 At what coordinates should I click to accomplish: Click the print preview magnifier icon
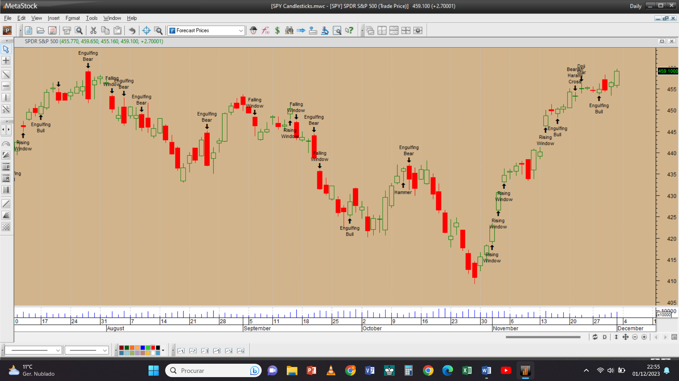pos(79,31)
